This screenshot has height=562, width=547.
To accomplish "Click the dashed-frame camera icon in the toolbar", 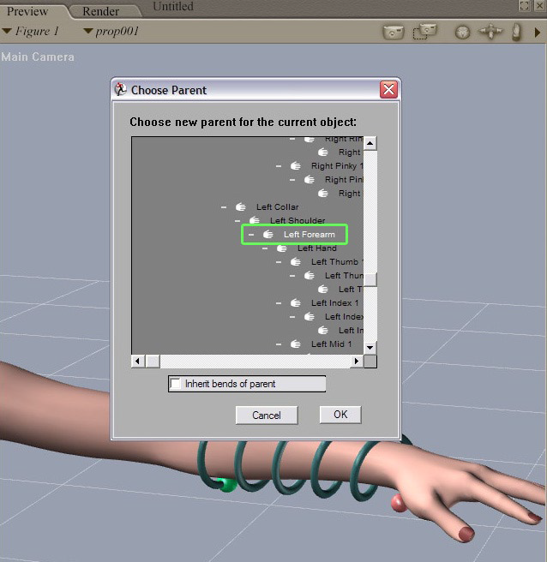I will click(424, 32).
